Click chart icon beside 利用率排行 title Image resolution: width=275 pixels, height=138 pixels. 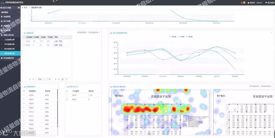pos(24,87)
